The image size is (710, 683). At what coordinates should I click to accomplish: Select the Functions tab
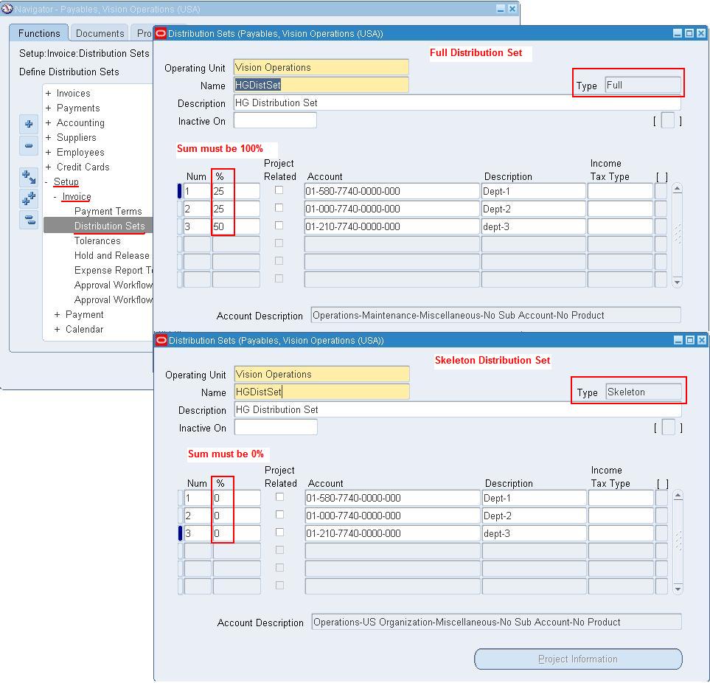[x=39, y=32]
